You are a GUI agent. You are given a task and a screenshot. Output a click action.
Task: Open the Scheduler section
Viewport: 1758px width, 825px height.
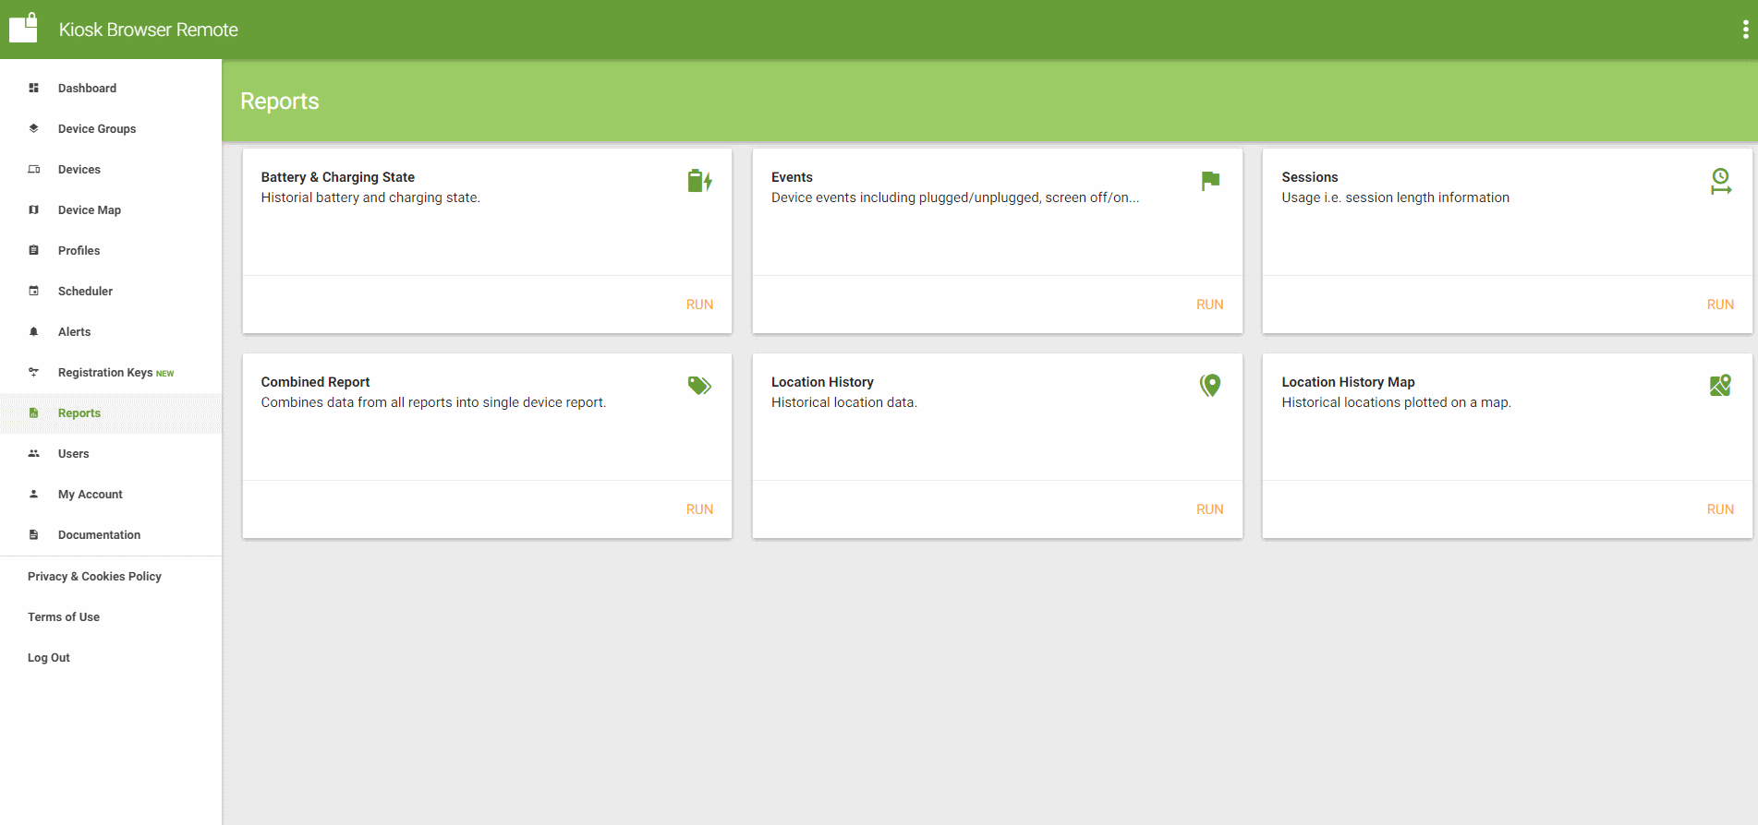point(111,291)
